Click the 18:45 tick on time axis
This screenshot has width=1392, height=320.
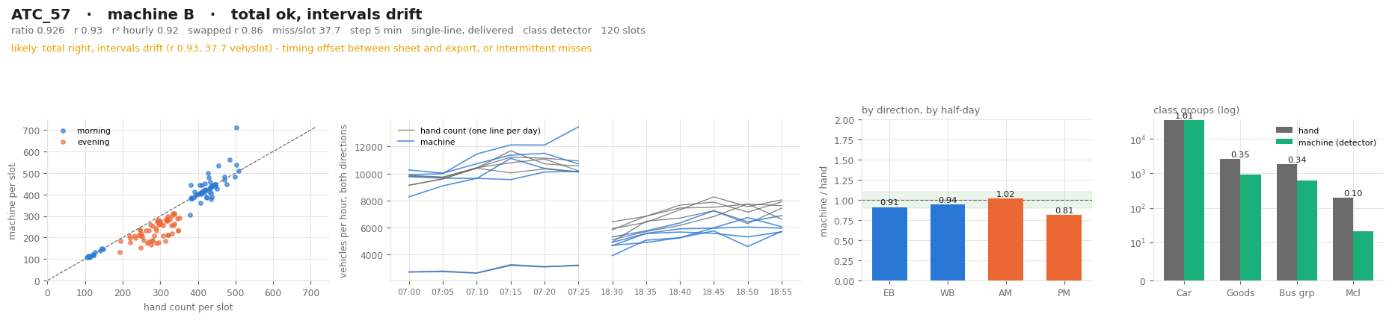714,292
